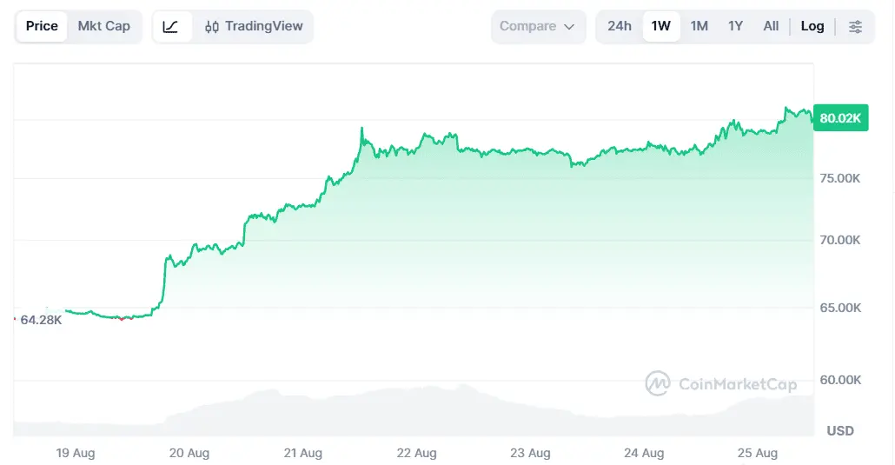Click the USD currency label
This screenshot has width=895, height=465.
pyautogui.click(x=840, y=431)
